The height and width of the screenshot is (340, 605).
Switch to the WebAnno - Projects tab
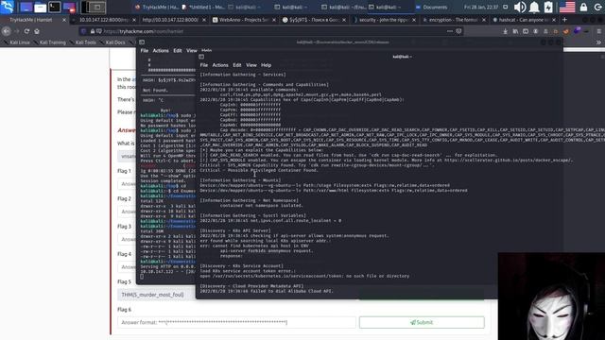[x=244, y=20]
